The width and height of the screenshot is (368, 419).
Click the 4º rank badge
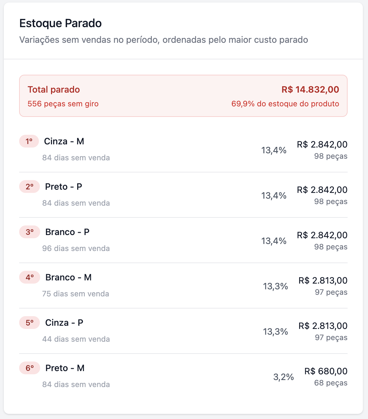tap(30, 278)
